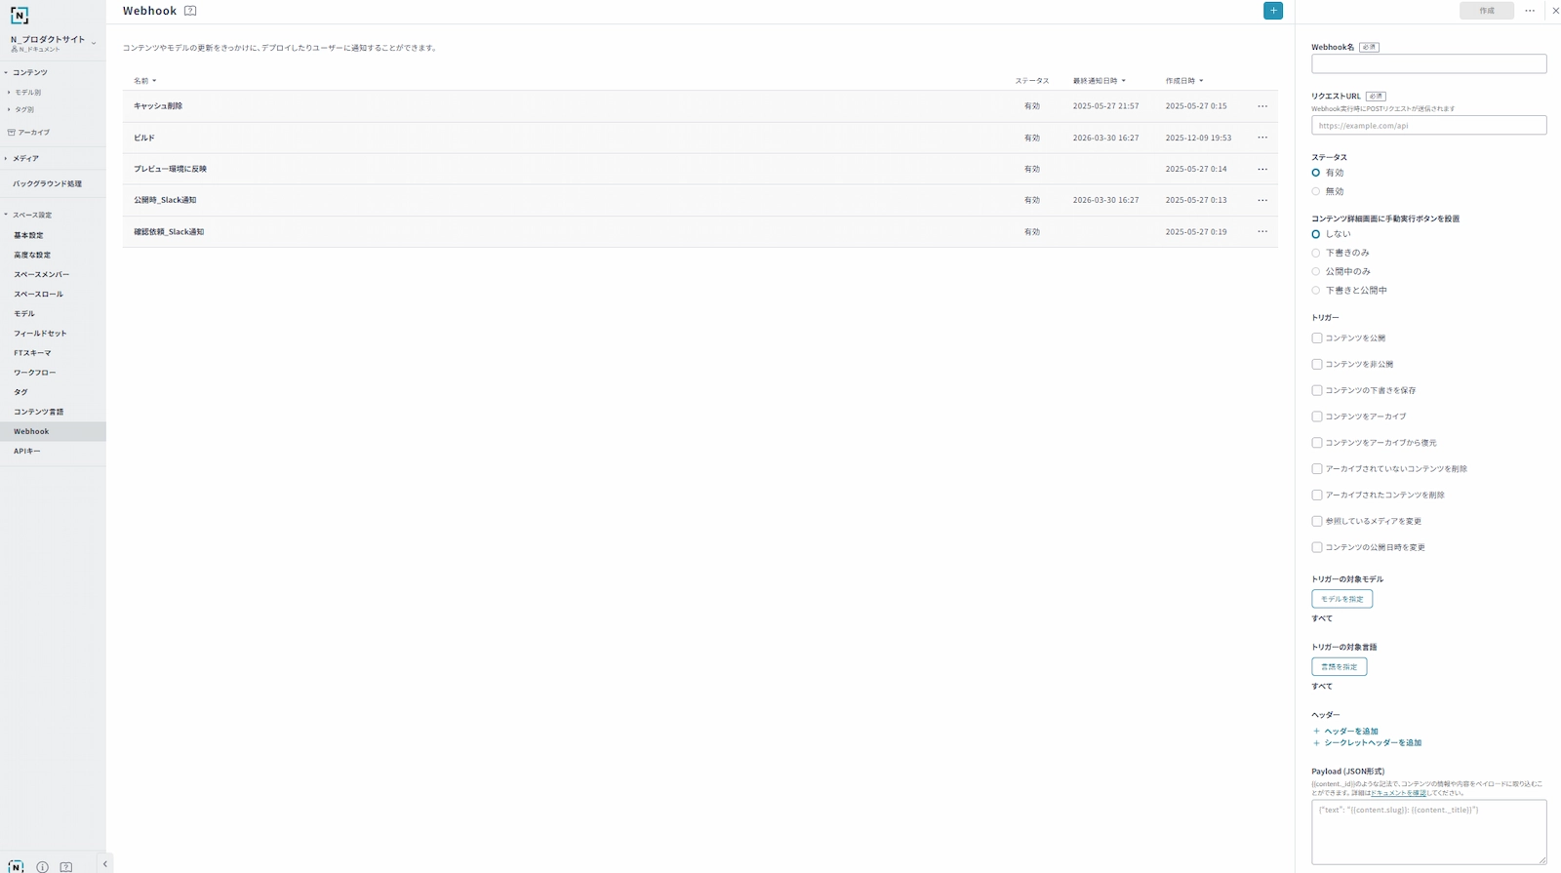Screen dimensions: 1561x873
Task: Select the 無効 status radio button
Action: 1316,191
